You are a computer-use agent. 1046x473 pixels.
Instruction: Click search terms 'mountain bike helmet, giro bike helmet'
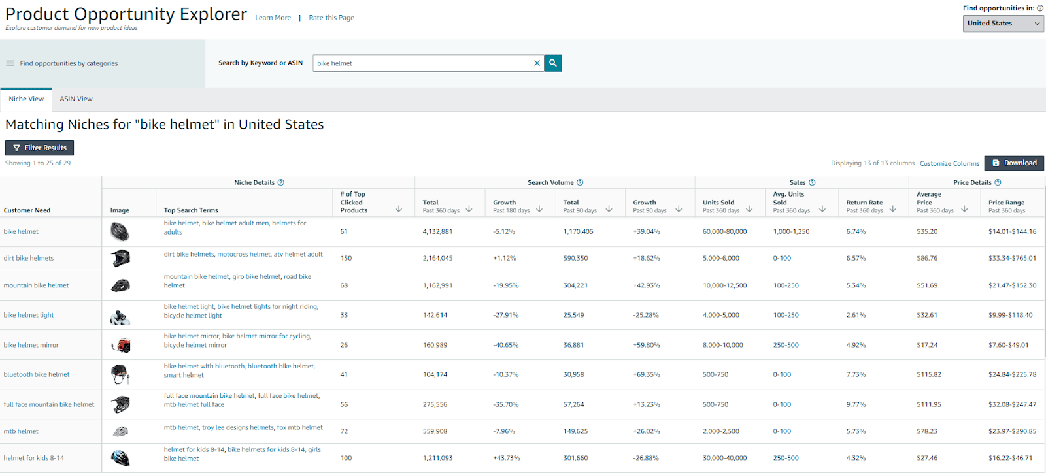(x=237, y=281)
